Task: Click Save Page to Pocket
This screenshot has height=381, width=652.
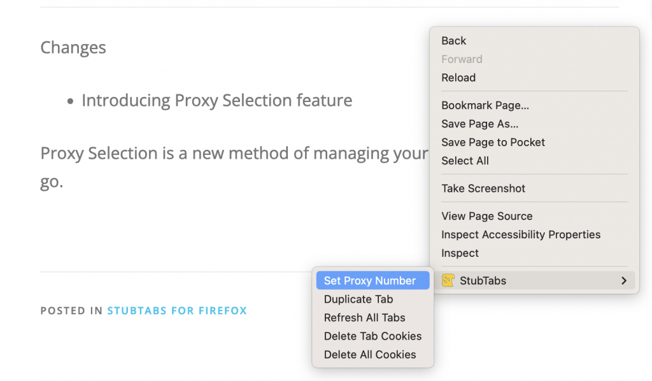Action: click(493, 142)
